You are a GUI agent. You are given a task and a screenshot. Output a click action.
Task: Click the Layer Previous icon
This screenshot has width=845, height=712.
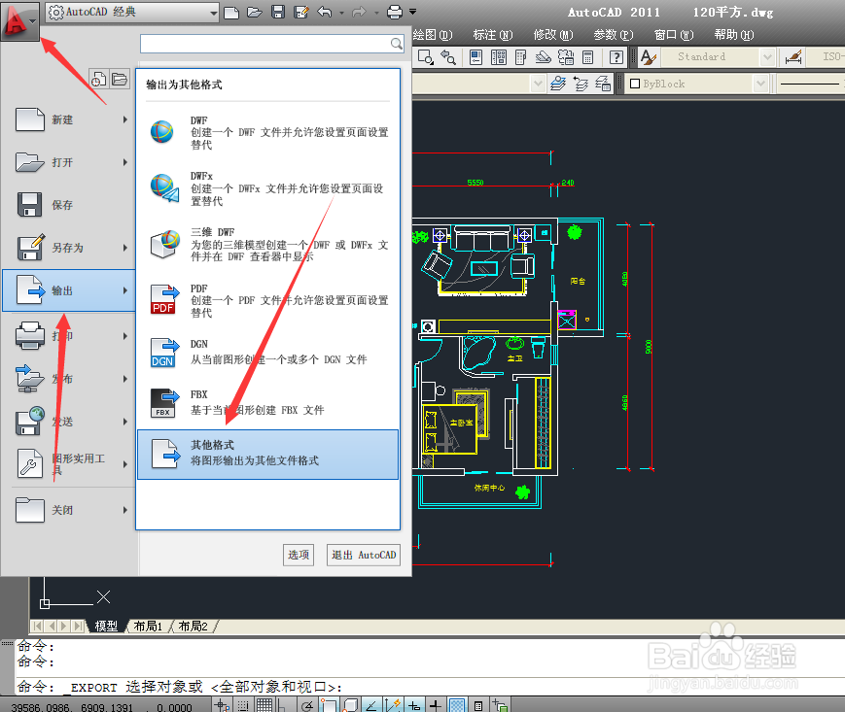click(x=581, y=84)
